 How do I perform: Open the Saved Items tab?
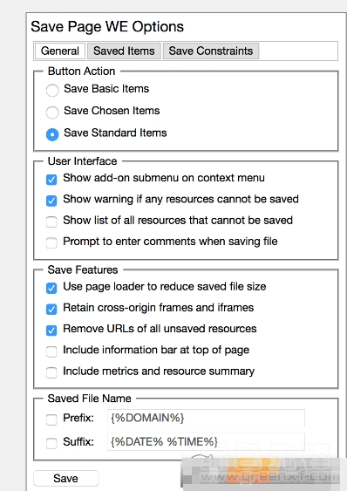point(124,51)
